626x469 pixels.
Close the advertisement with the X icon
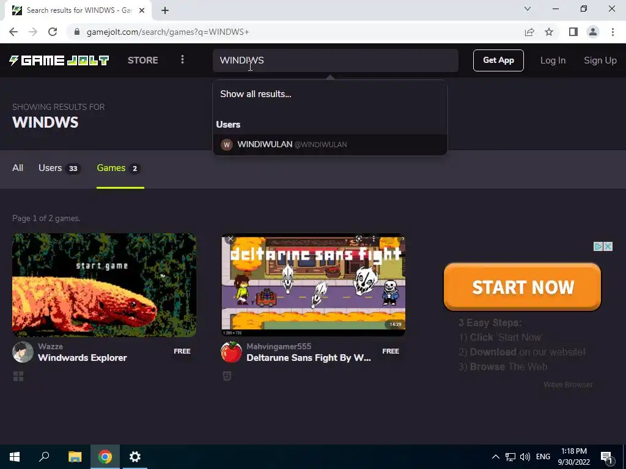click(608, 247)
